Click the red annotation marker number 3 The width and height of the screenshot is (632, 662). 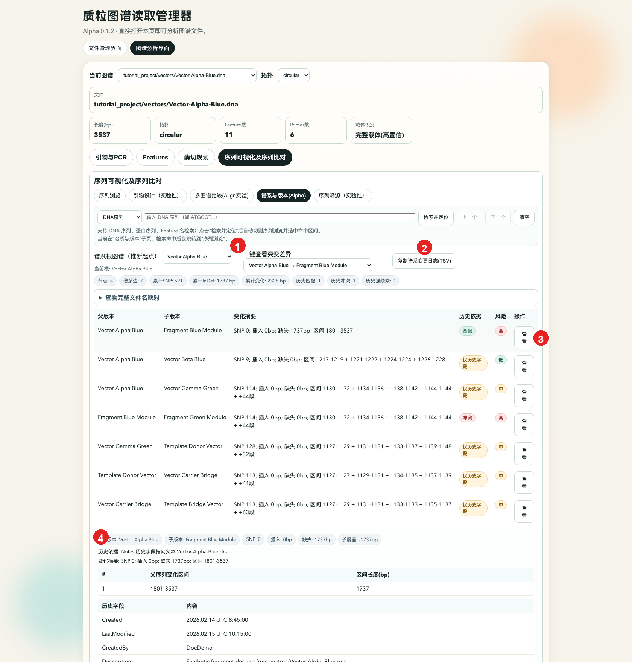coord(541,339)
